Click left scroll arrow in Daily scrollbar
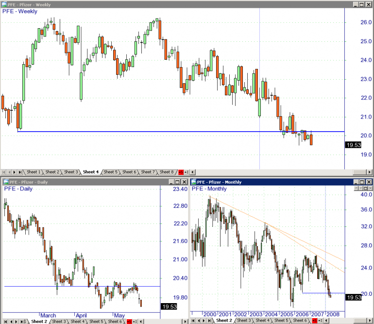 click(141, 322)
